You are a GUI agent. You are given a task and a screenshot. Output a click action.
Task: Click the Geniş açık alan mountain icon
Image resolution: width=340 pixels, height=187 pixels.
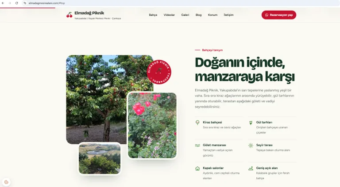[x=251, y=168]
